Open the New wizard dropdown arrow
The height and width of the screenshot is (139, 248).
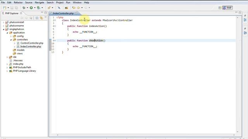(x=8, y=8)
